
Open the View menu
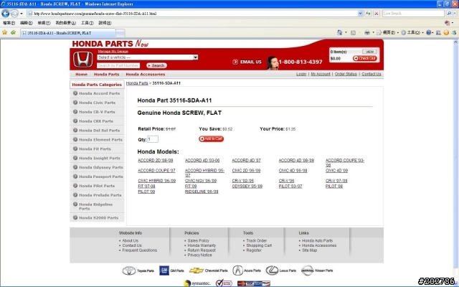pyautogui.click(x=44, y=23)
